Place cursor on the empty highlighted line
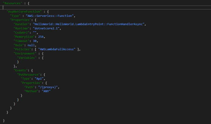The height and width of the screenshot is (124, 211). pyautogui.click(x=105, y=8)
